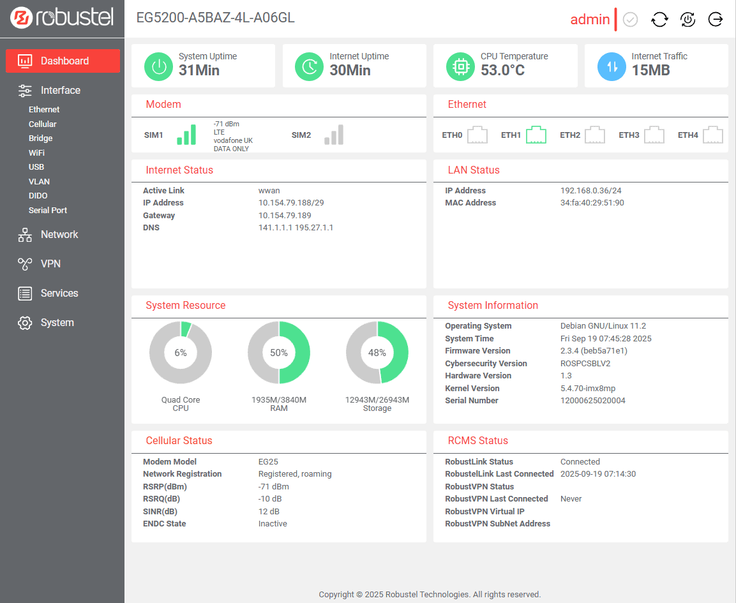
Task: Click the Internet Uptime clock icon
Action: click(x=310, y=66)
